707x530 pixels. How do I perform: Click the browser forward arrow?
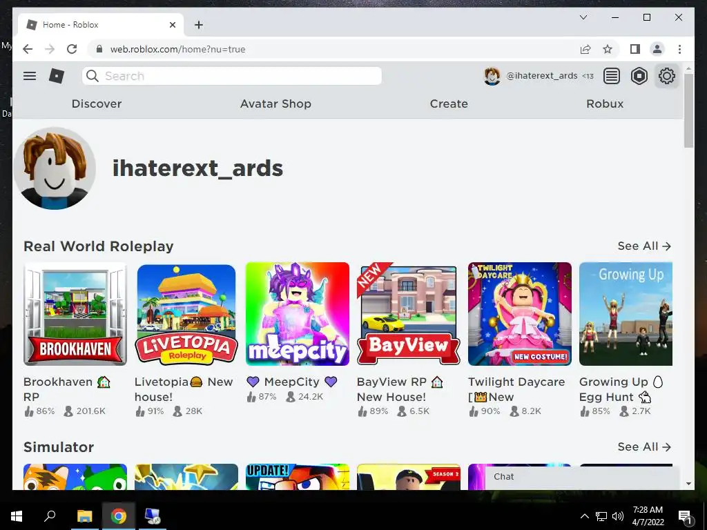[50, 49]
